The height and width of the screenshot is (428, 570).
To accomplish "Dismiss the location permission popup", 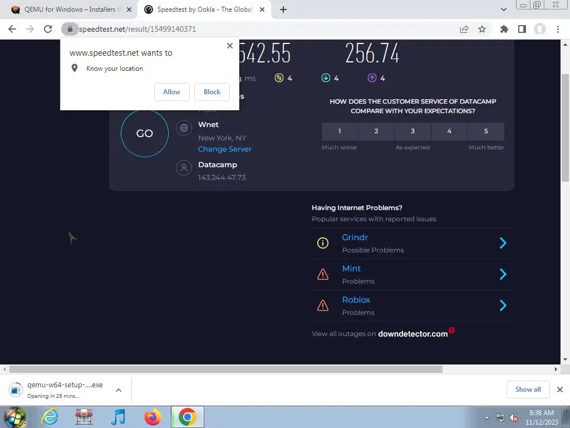I will [230, 46].
